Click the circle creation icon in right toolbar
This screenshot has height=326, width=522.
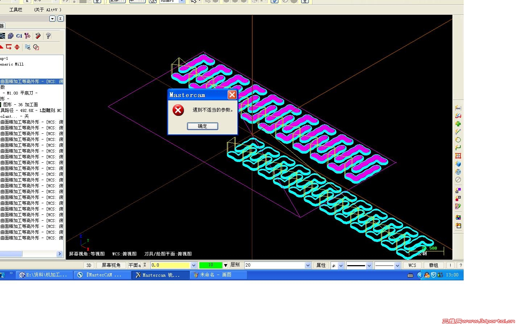458,140
